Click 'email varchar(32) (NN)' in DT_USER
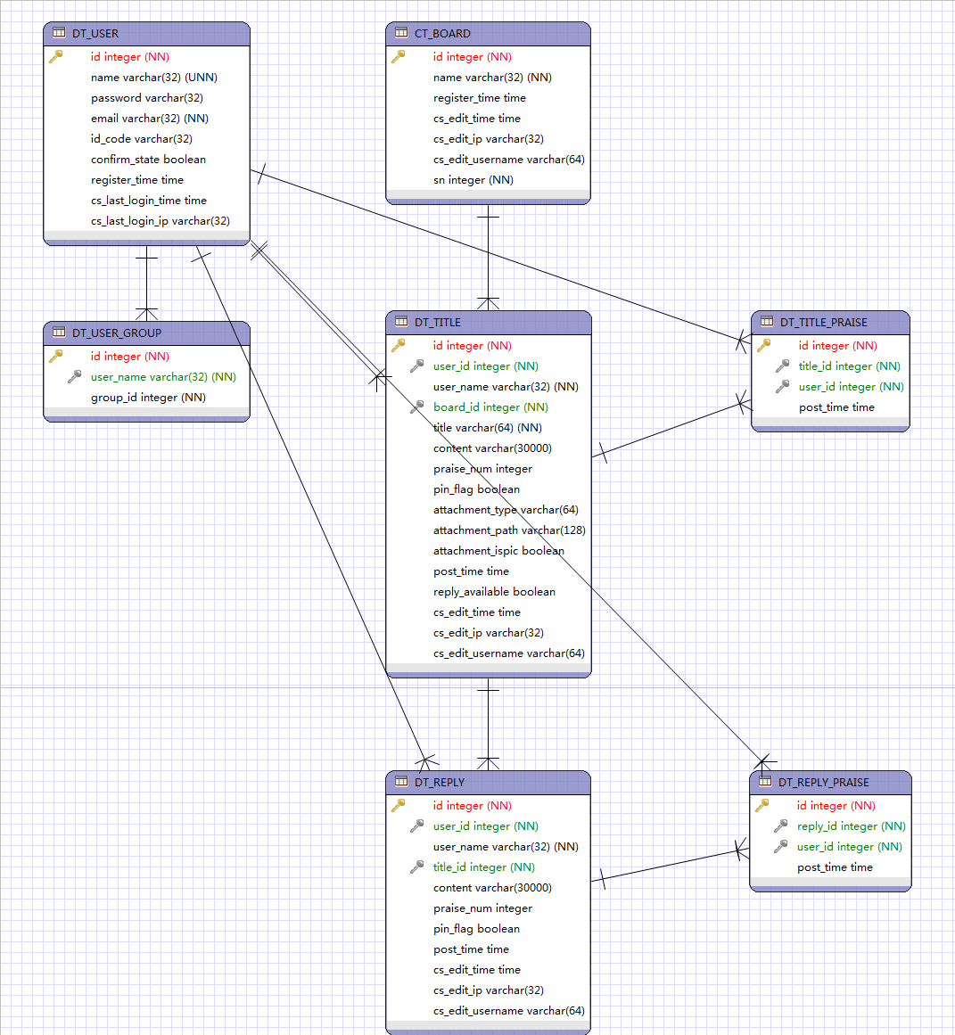The image size is (955, 1035). click(x=150, y=119)
